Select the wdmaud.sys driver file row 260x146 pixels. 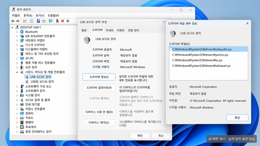[208, 66]
